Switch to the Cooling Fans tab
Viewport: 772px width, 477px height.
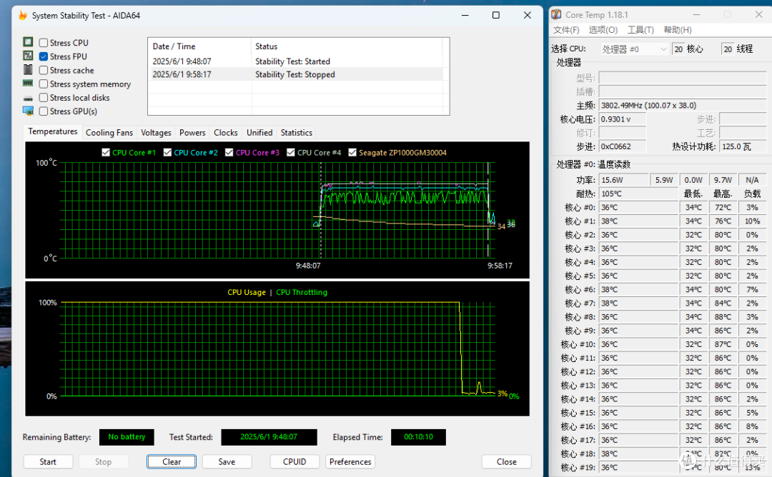pos(109,133)
